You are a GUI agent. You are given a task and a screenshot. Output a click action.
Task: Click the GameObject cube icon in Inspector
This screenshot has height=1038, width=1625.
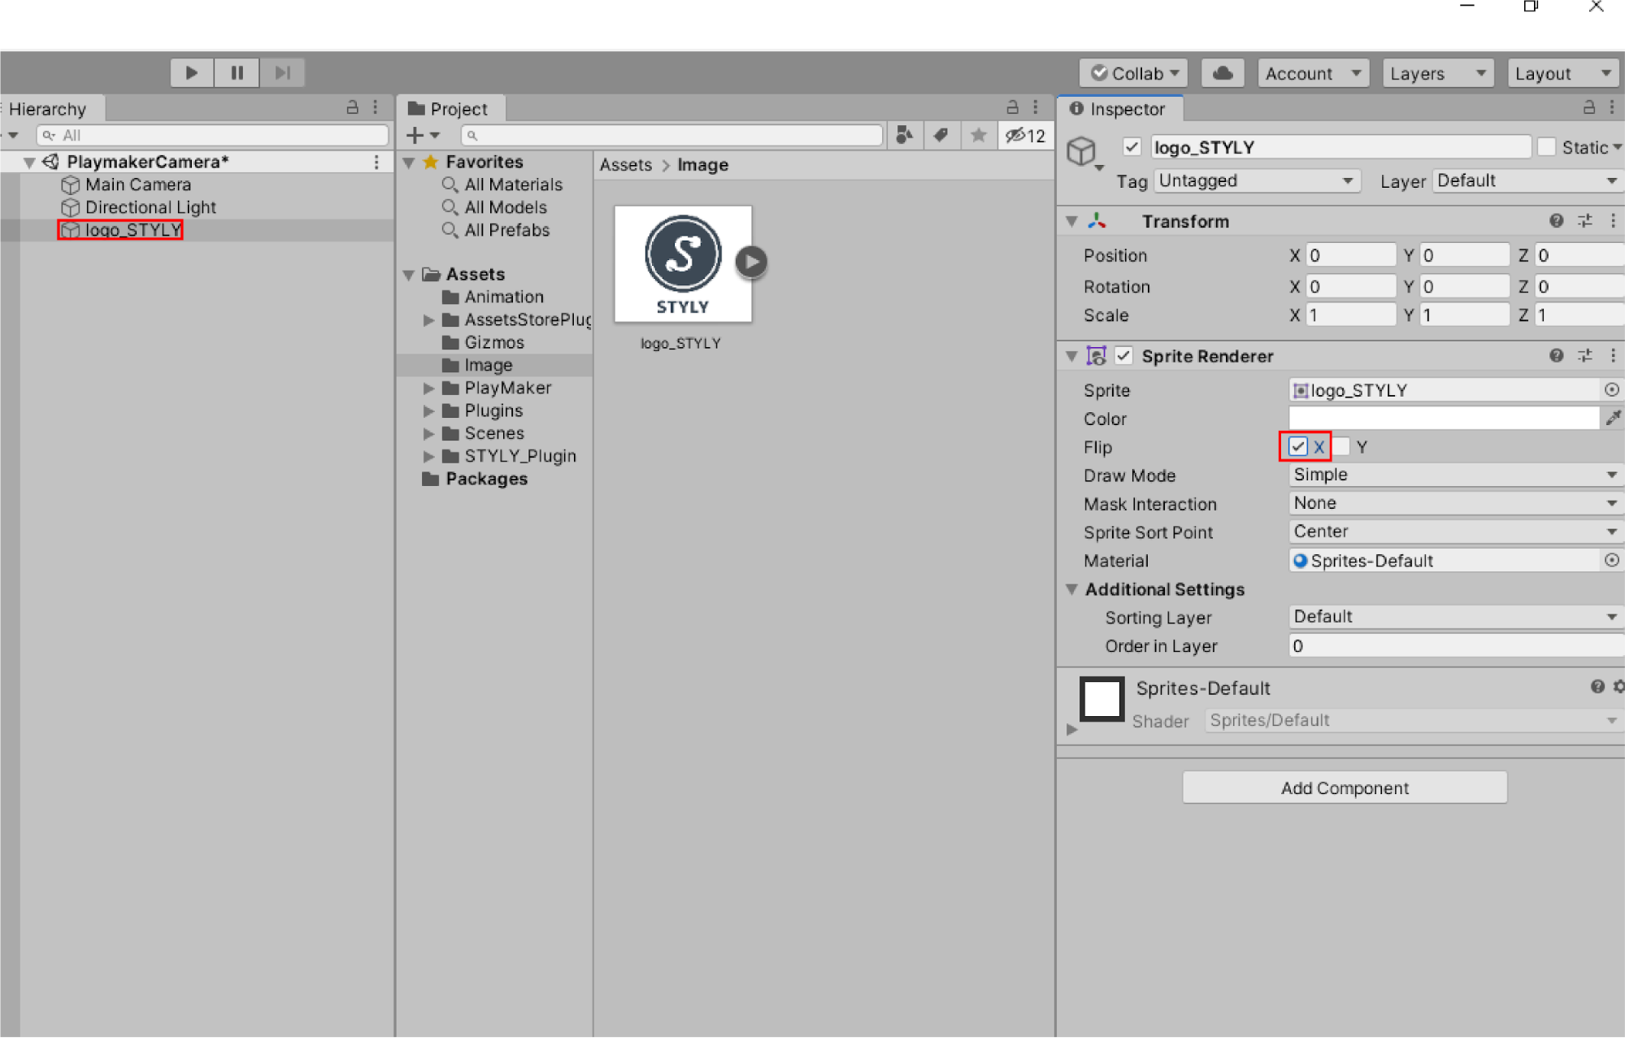[x=1082, y=151]
